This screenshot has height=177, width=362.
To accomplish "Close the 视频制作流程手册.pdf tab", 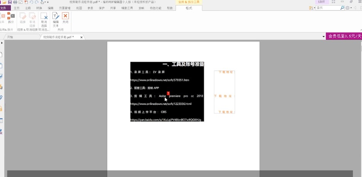I will [x=81, y=37].
